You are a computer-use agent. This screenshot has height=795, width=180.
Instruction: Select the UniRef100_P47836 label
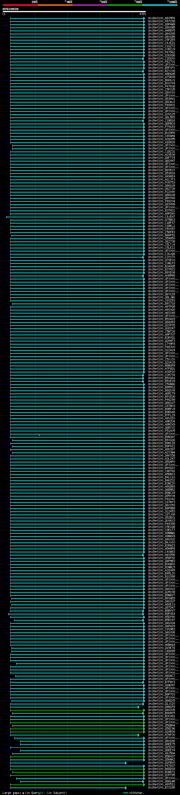point(161,86)
